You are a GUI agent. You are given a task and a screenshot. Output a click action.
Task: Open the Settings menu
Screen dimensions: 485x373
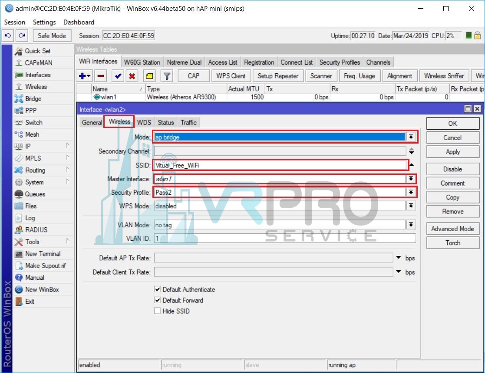point(43,22)
